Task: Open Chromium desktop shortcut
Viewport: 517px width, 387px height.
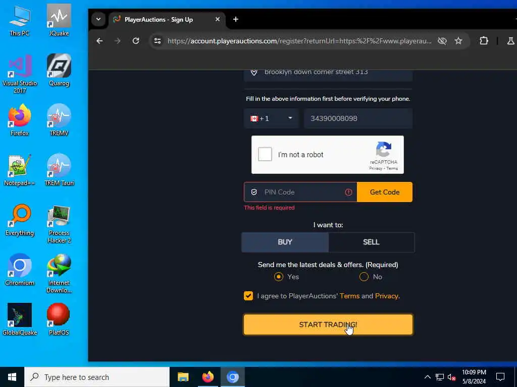Action: pos(20,270)
